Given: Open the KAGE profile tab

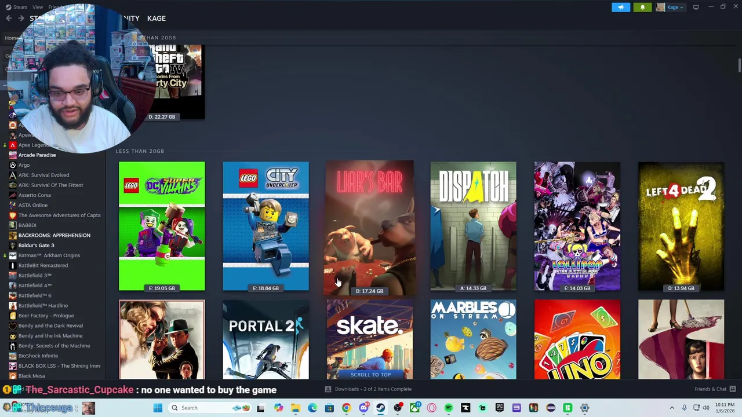Looking at the screenshot, I should click(156, 19).
